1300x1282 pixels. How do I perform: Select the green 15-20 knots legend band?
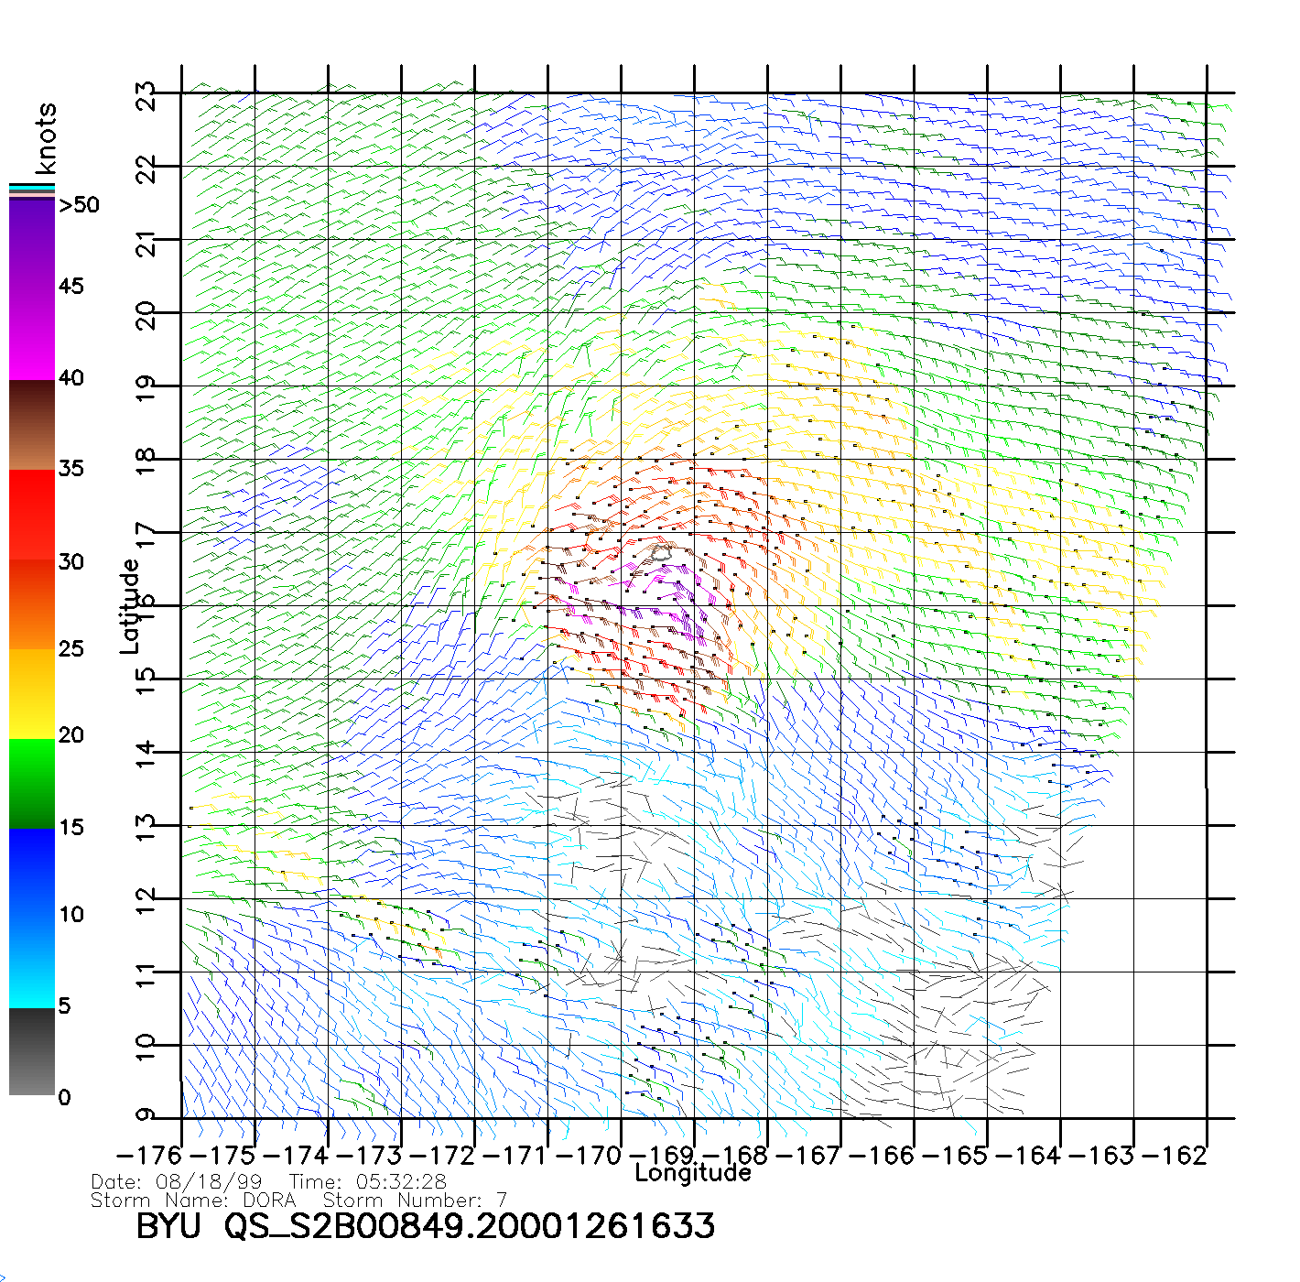pyautogui.click(x=32, y=783)
